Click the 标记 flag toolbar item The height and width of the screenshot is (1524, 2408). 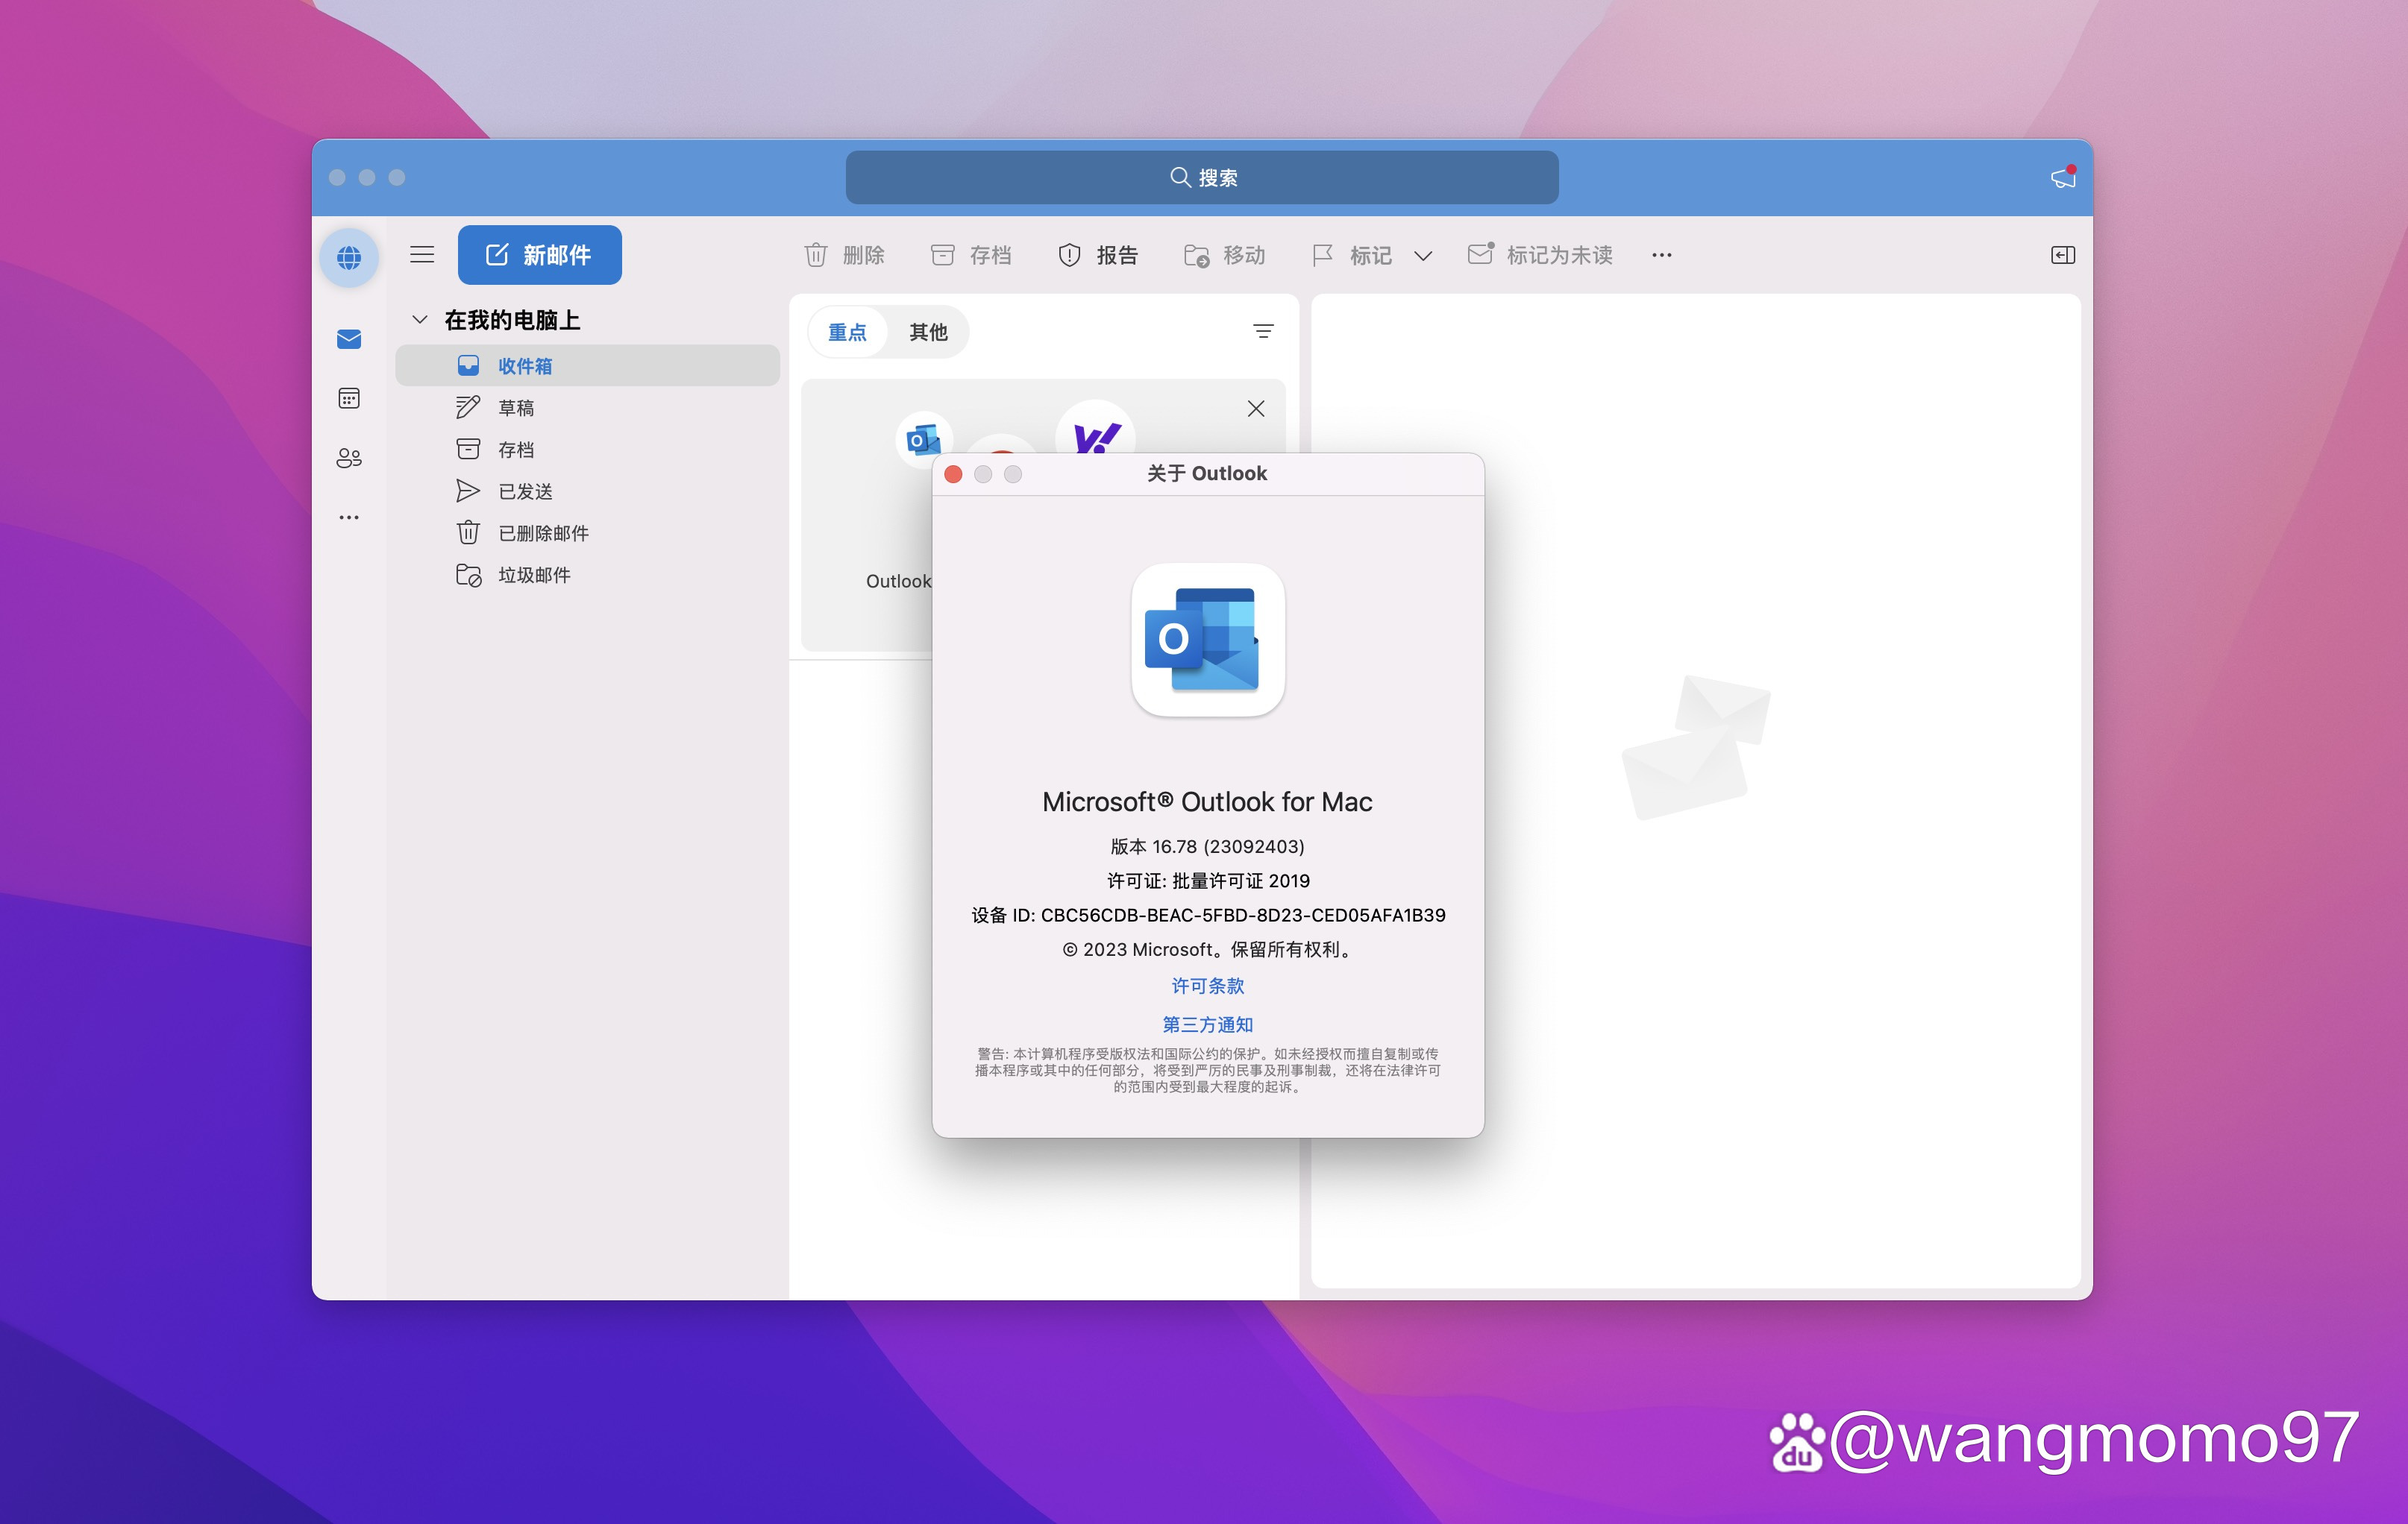coord(1351,255)
